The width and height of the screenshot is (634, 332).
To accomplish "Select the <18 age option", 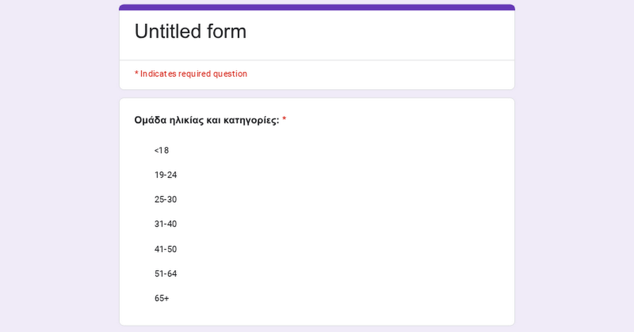I will 161,150.
